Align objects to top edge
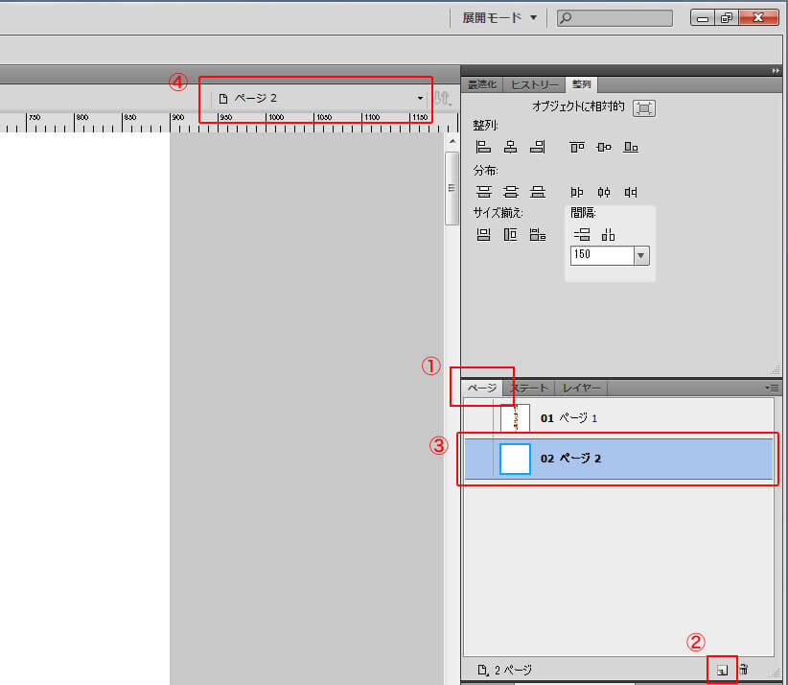The image size is (788, 685). (576, 147)
